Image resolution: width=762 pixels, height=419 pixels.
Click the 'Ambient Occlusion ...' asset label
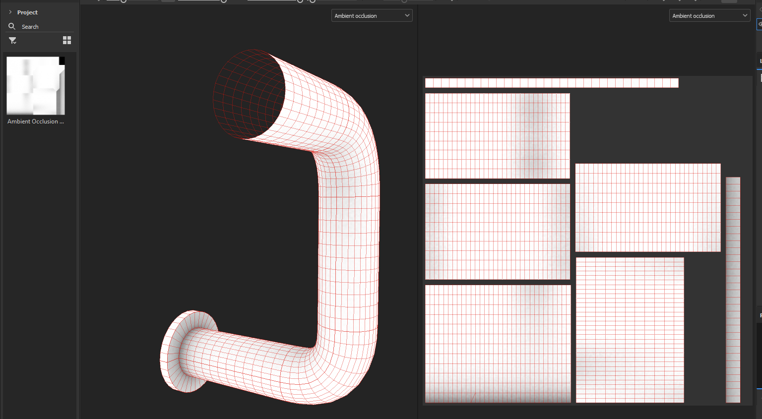pos(36,121)
